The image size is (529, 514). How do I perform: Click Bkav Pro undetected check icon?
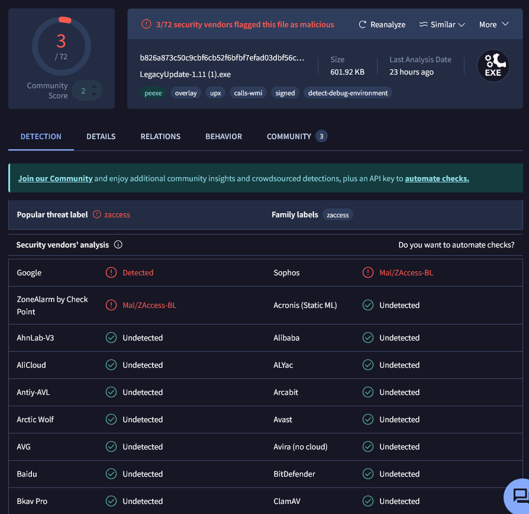[111, 501]
